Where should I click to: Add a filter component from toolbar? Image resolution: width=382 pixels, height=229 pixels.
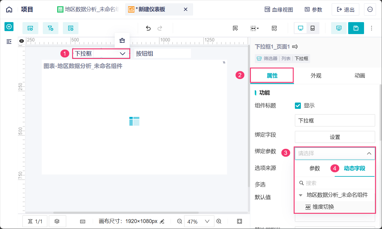[x=51, y=28]
